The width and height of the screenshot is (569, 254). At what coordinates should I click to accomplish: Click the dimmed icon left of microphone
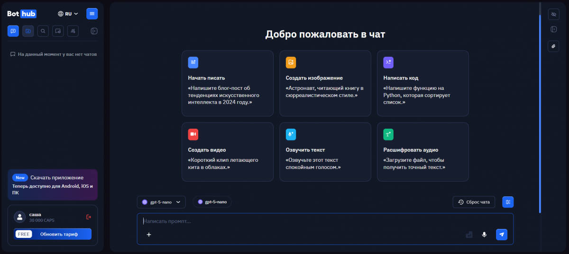tap(469, 234)
